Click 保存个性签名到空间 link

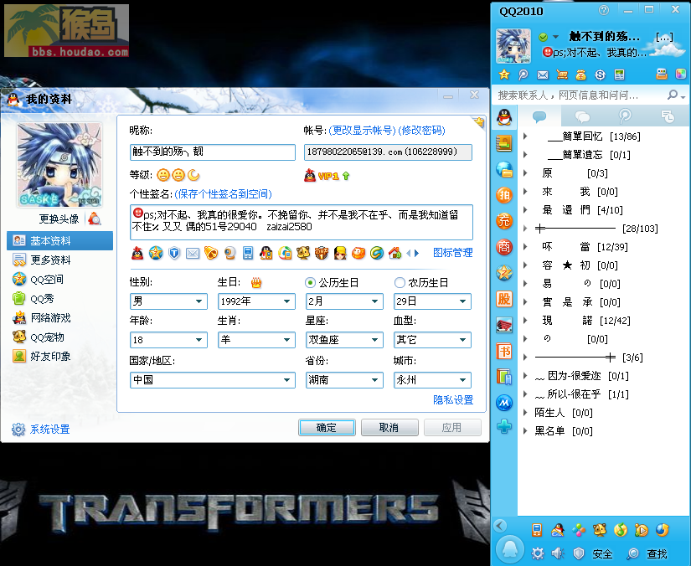pos(223,193)
